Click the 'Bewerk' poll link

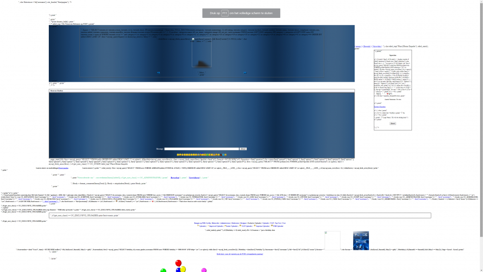(367, 46)
